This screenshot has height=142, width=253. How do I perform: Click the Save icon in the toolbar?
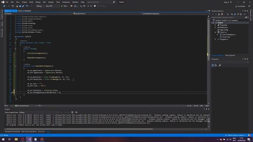pos(20,6)
